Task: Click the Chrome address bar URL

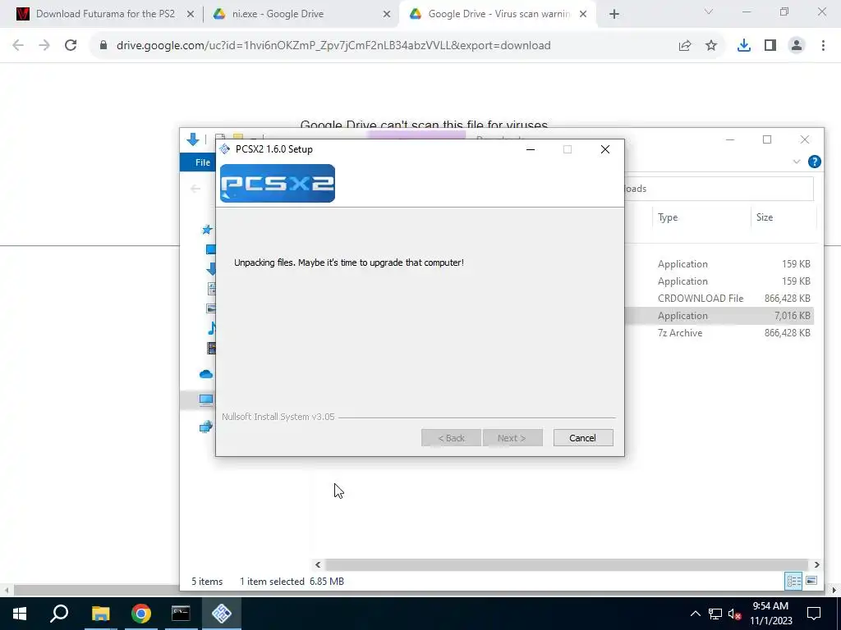Action: [x=333, y=46]
